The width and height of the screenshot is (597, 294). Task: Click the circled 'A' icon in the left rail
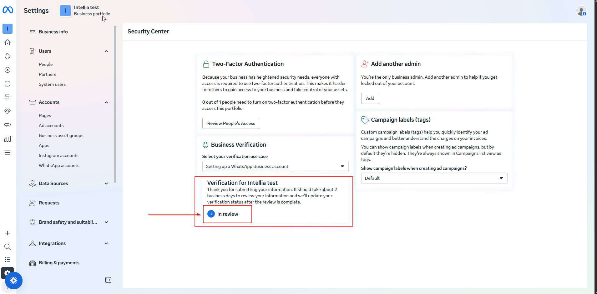(x=8, y=70)
